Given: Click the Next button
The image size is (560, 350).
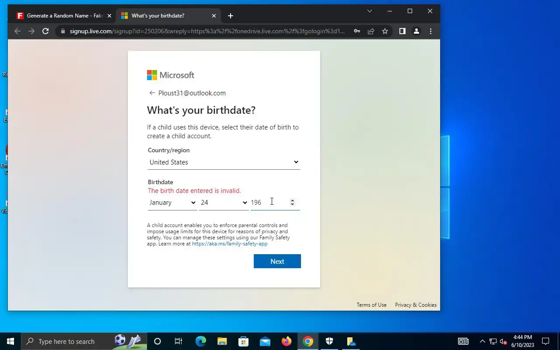Looking at the screenshot, I should (277, 261).
